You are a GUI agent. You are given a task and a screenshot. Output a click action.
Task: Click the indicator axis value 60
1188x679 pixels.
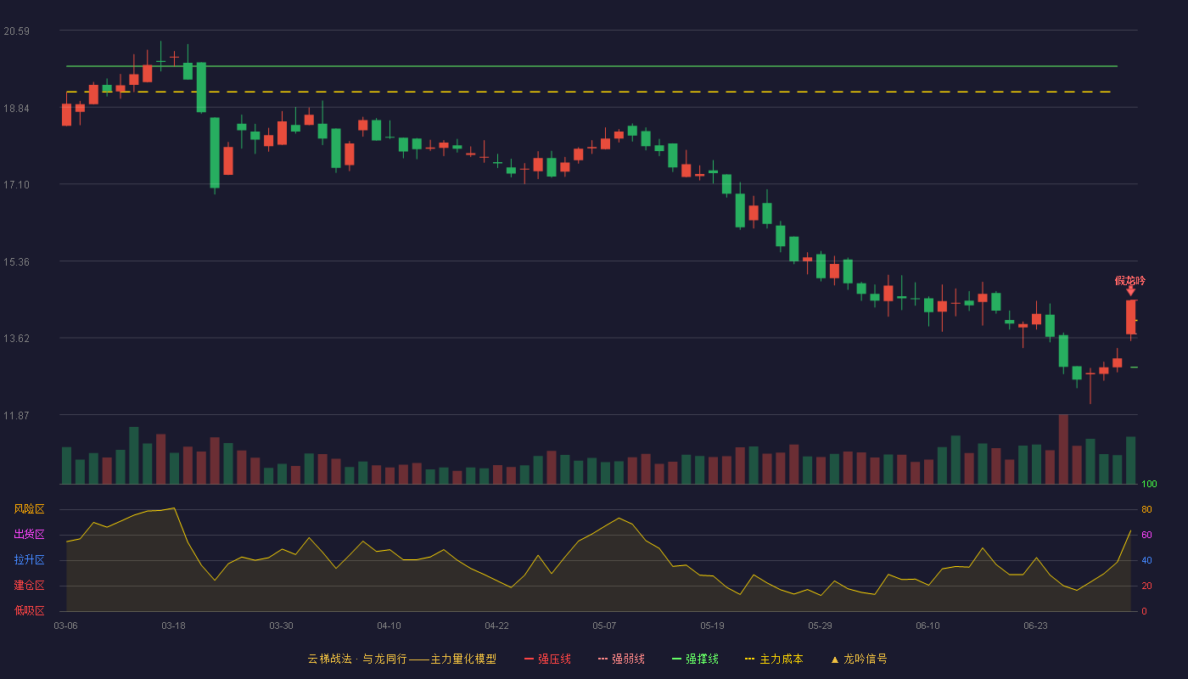click(x=1146, y=535)
